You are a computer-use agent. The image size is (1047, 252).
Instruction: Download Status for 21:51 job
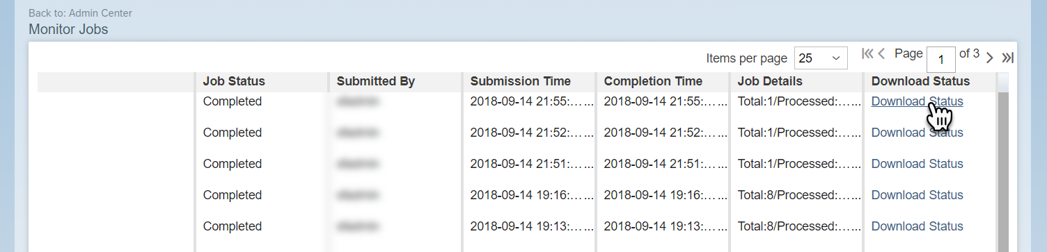click(917, 164)
